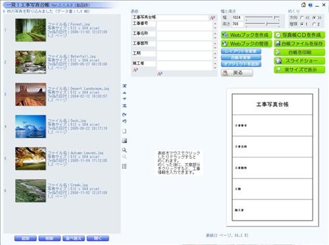
Task: Click the blank page icon in vertical toolbar
Action: point(124,131)
